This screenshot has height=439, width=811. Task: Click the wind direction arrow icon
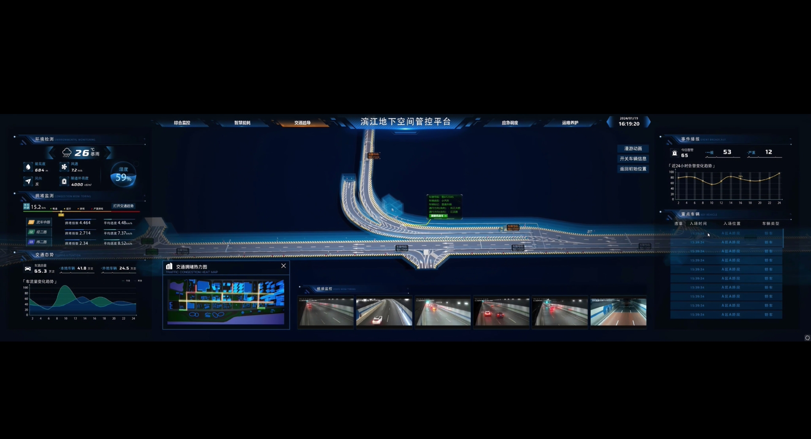tap(28, 181)
